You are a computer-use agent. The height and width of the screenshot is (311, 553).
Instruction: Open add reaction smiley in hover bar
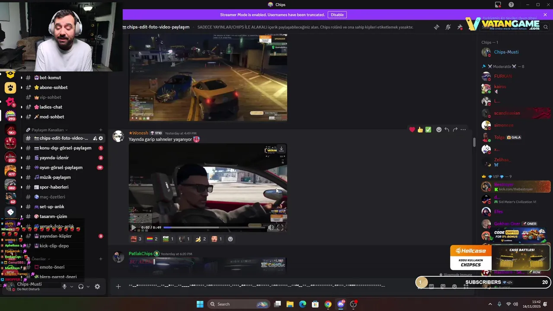coord(439,130)
